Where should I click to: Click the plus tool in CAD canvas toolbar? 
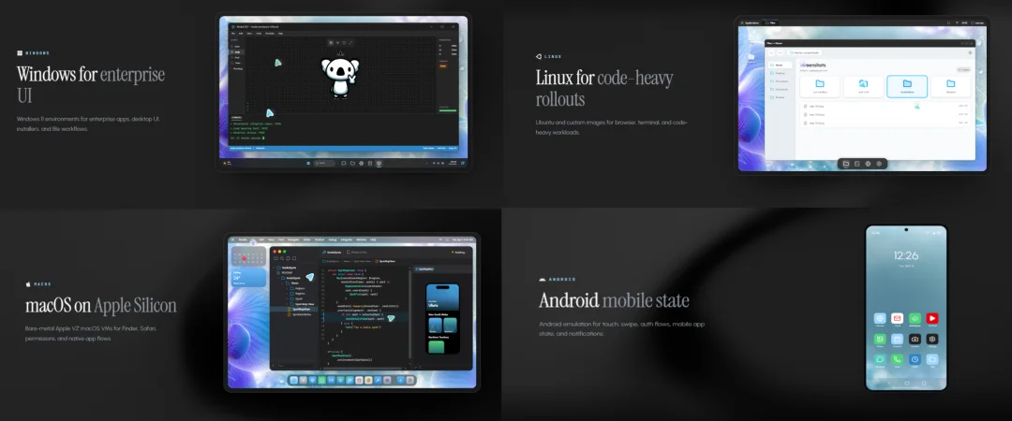point(337,42)
